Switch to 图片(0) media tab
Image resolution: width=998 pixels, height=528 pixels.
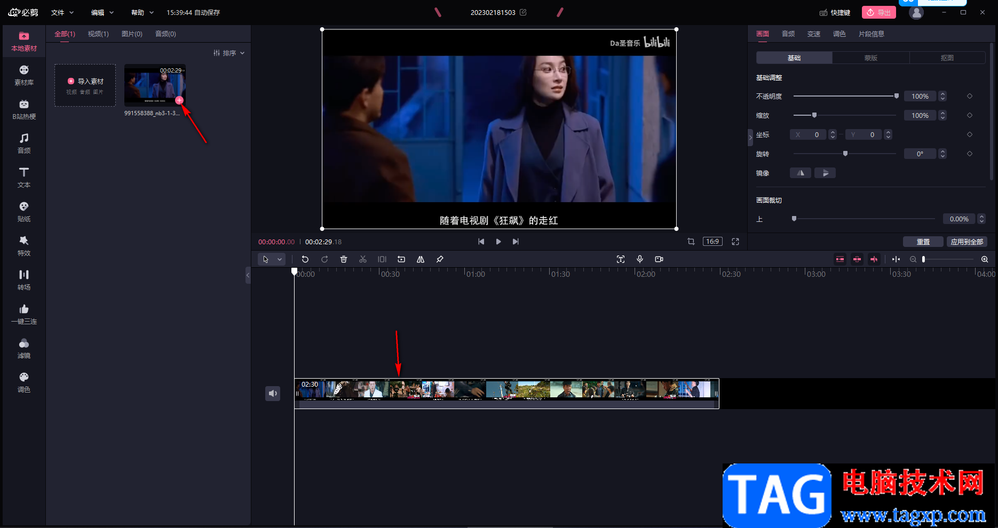point(132,34)
